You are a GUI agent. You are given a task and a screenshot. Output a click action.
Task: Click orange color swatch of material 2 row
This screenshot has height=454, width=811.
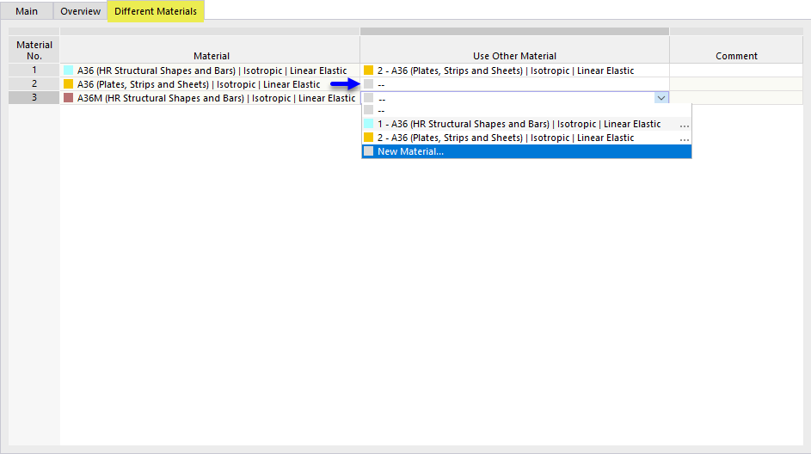(68, 83)
